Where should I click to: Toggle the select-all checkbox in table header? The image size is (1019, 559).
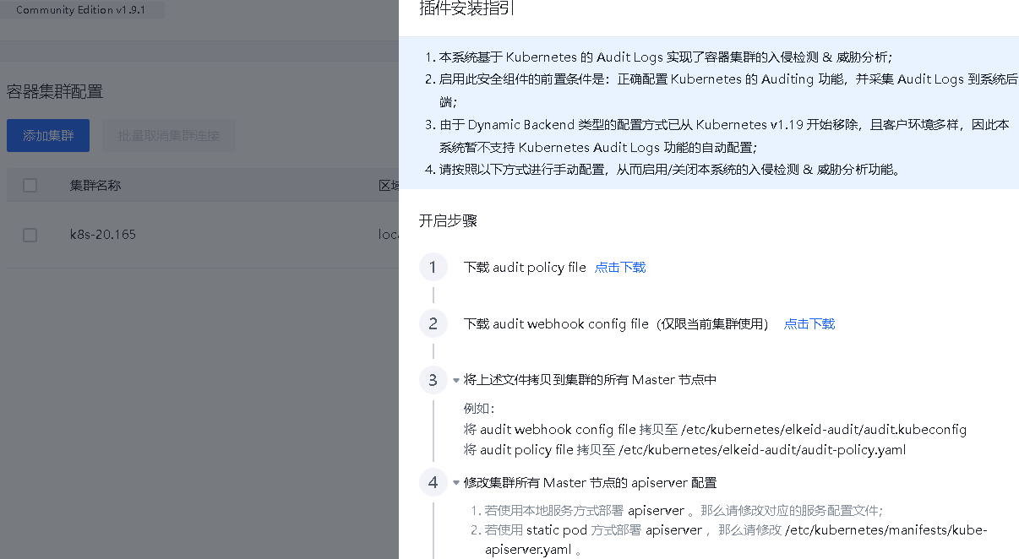coord(30,185)
